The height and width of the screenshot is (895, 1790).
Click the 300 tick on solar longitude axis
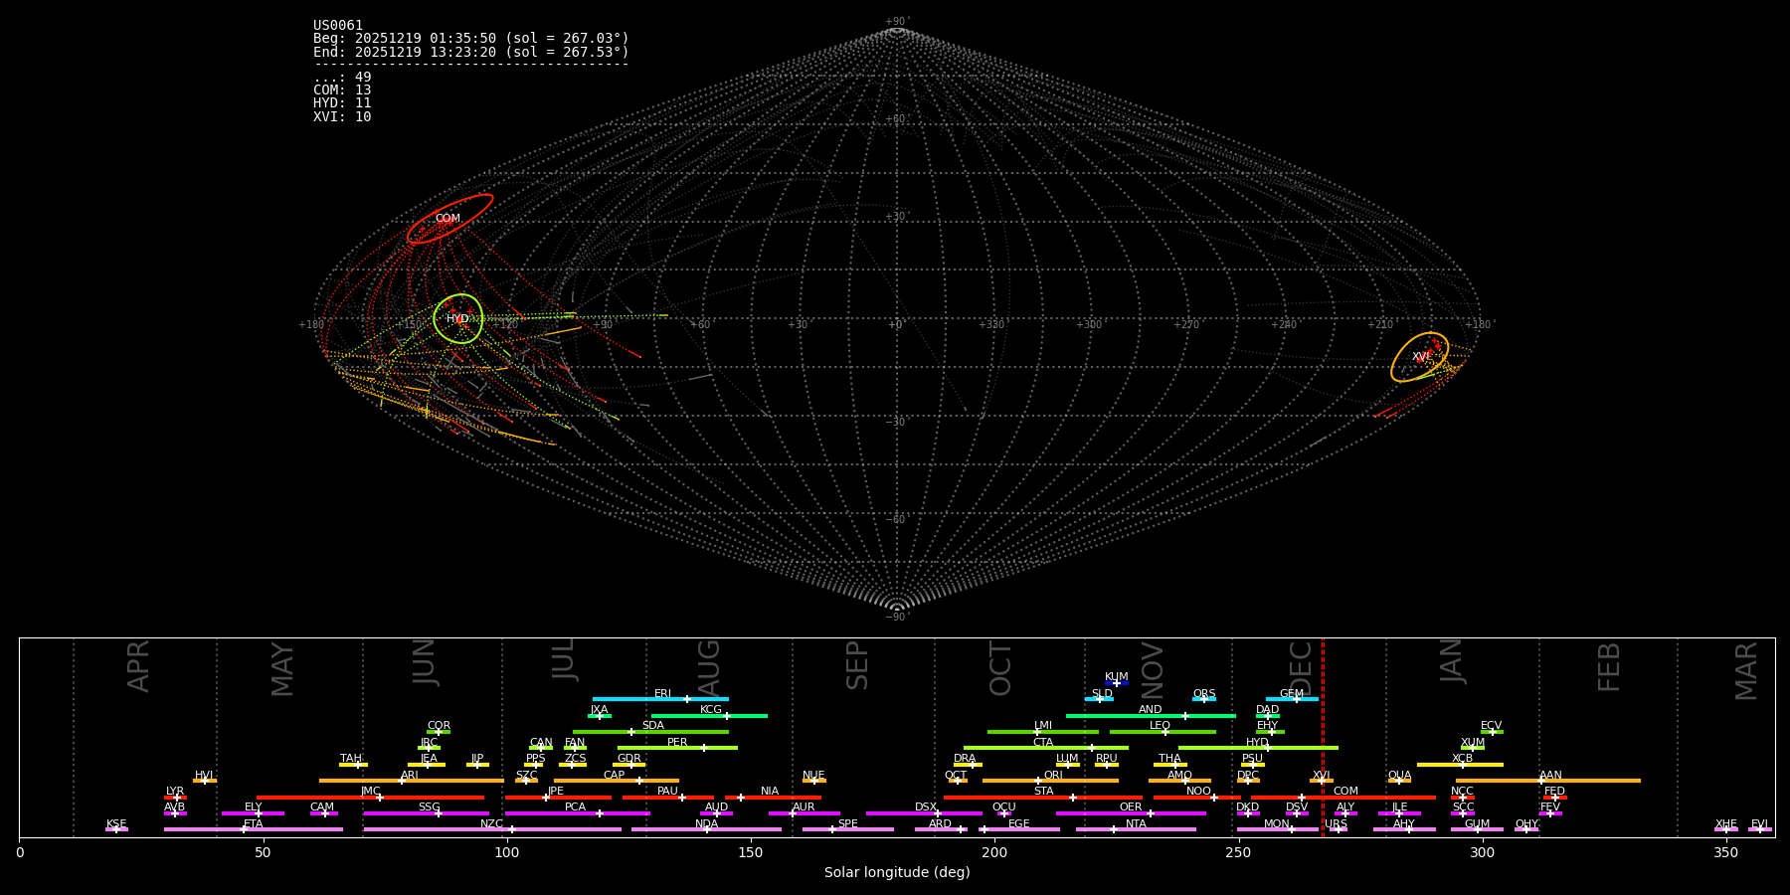pyautogui.click(x=1482, y=852)
